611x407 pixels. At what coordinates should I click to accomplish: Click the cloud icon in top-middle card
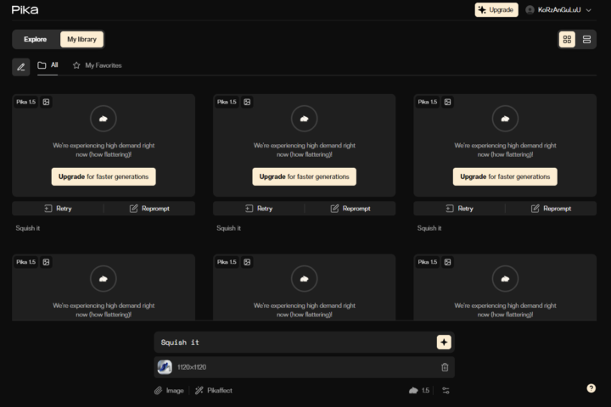[305, 119]
